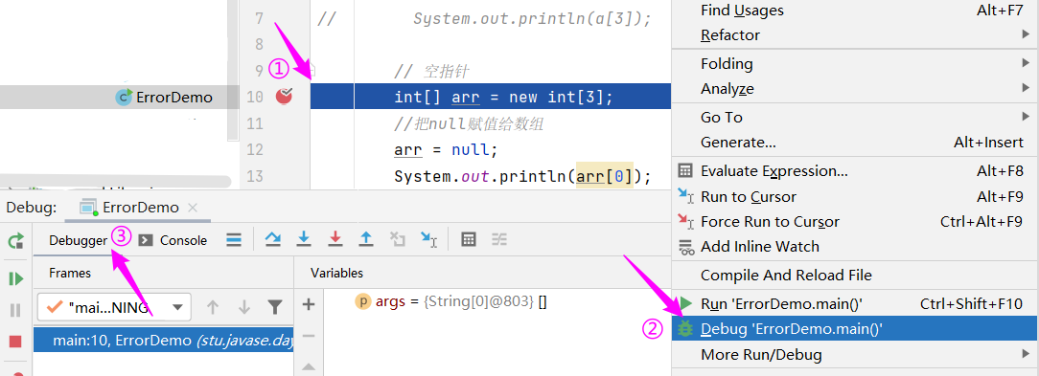Click code line 'arr = null;'

[446, 149]
